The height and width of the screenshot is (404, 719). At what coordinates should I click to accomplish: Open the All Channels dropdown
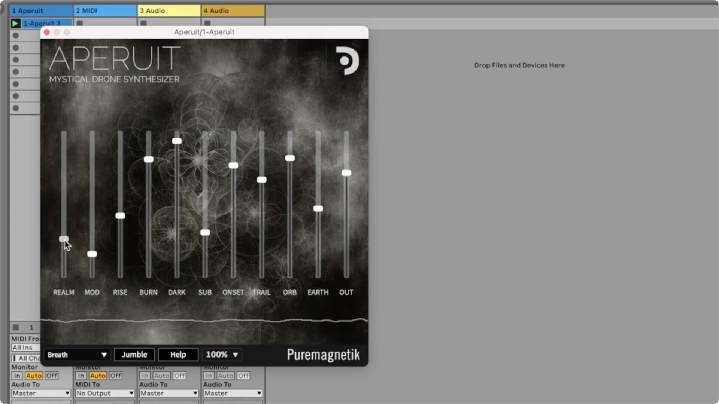coord(25,358)
